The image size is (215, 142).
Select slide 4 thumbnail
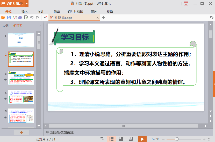tap(21, 97)
